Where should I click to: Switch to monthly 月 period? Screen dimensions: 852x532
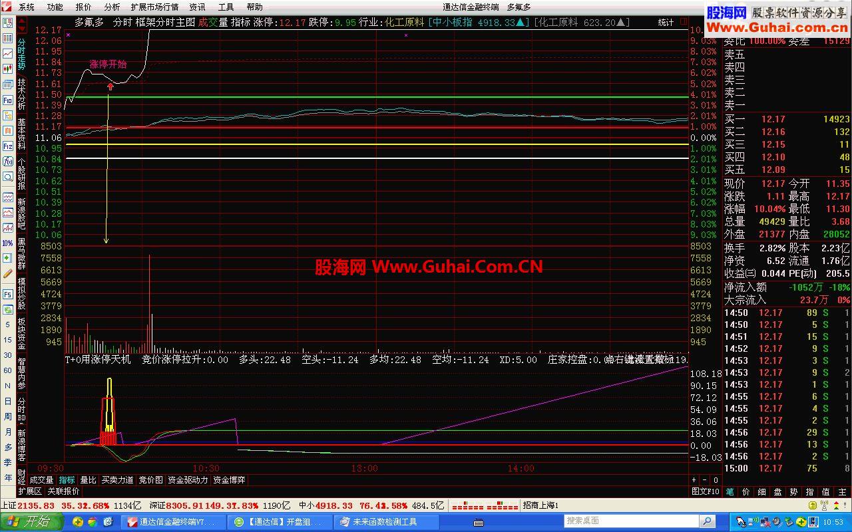tap(7, 432)
